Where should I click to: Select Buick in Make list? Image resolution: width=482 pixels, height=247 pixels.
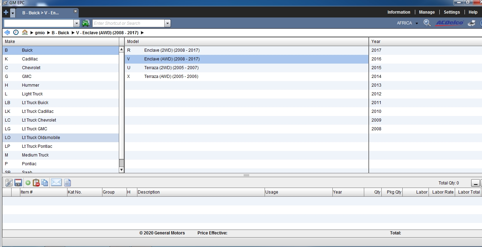61,50
